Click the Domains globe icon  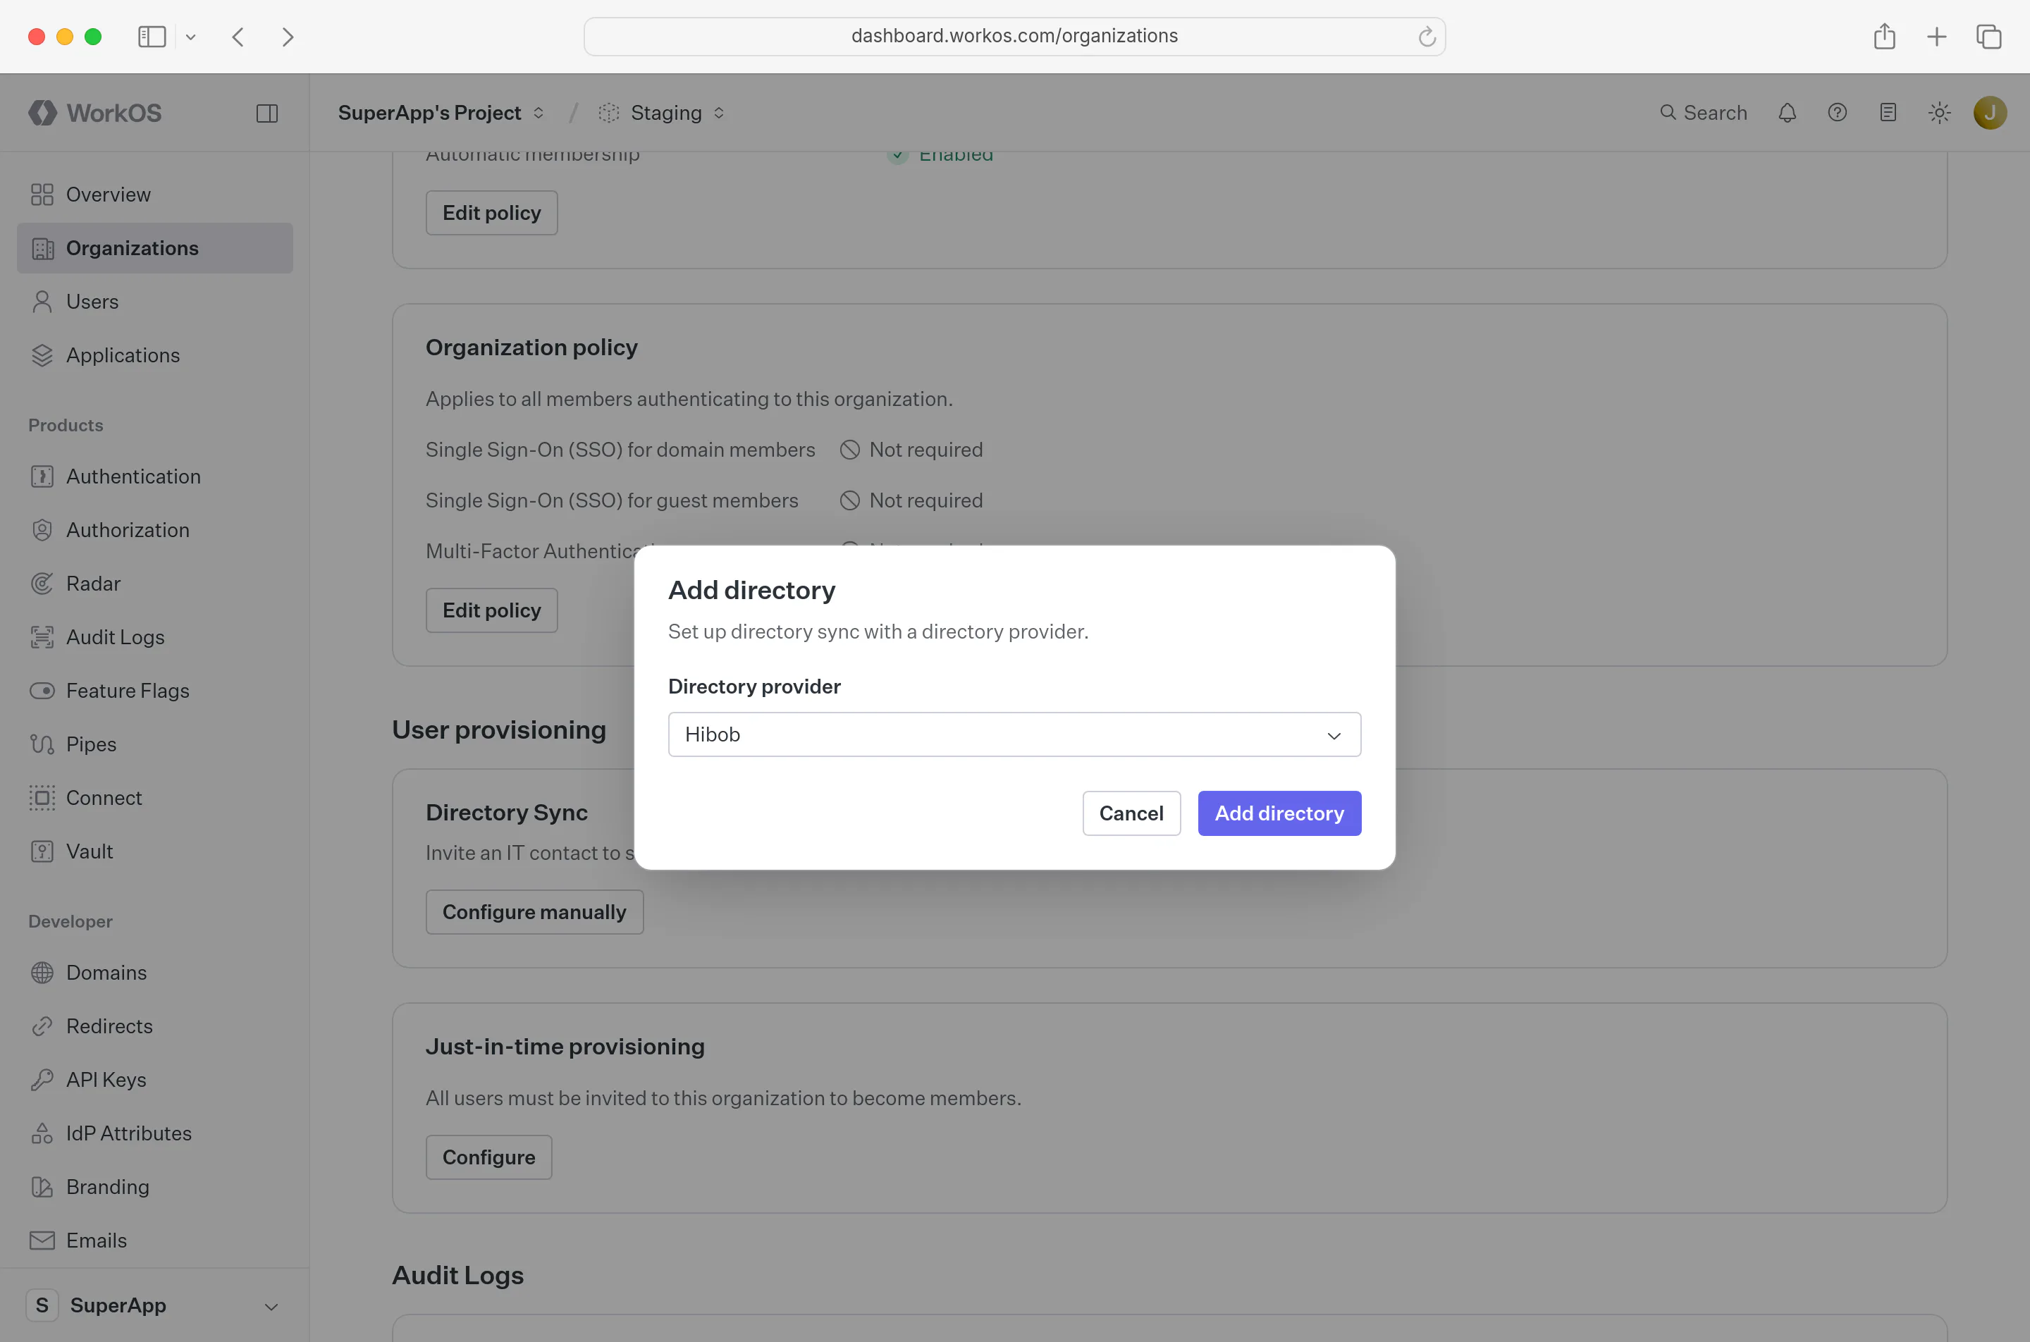pyautogui.click(x=42, y=972)
